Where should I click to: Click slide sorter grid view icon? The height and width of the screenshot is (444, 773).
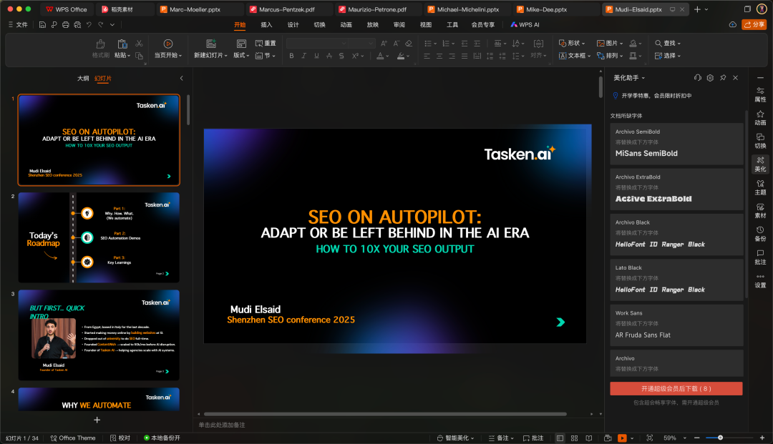(x=574, y=438)
